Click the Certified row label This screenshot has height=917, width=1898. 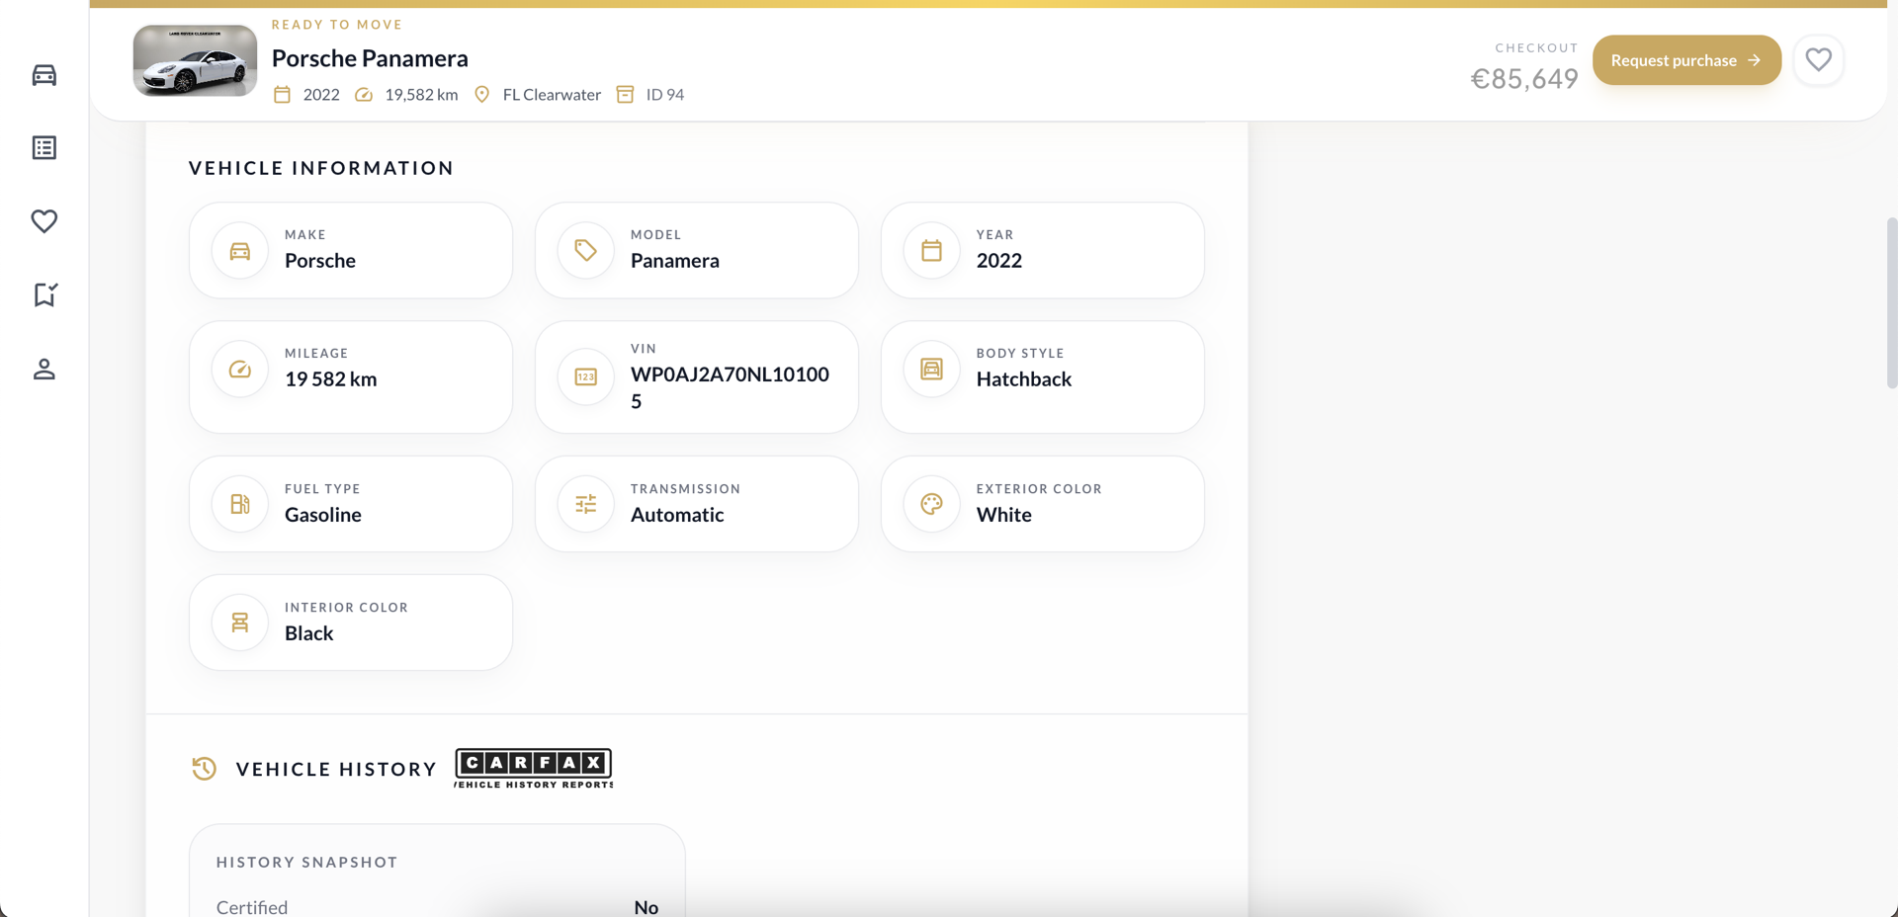[252, 907]
